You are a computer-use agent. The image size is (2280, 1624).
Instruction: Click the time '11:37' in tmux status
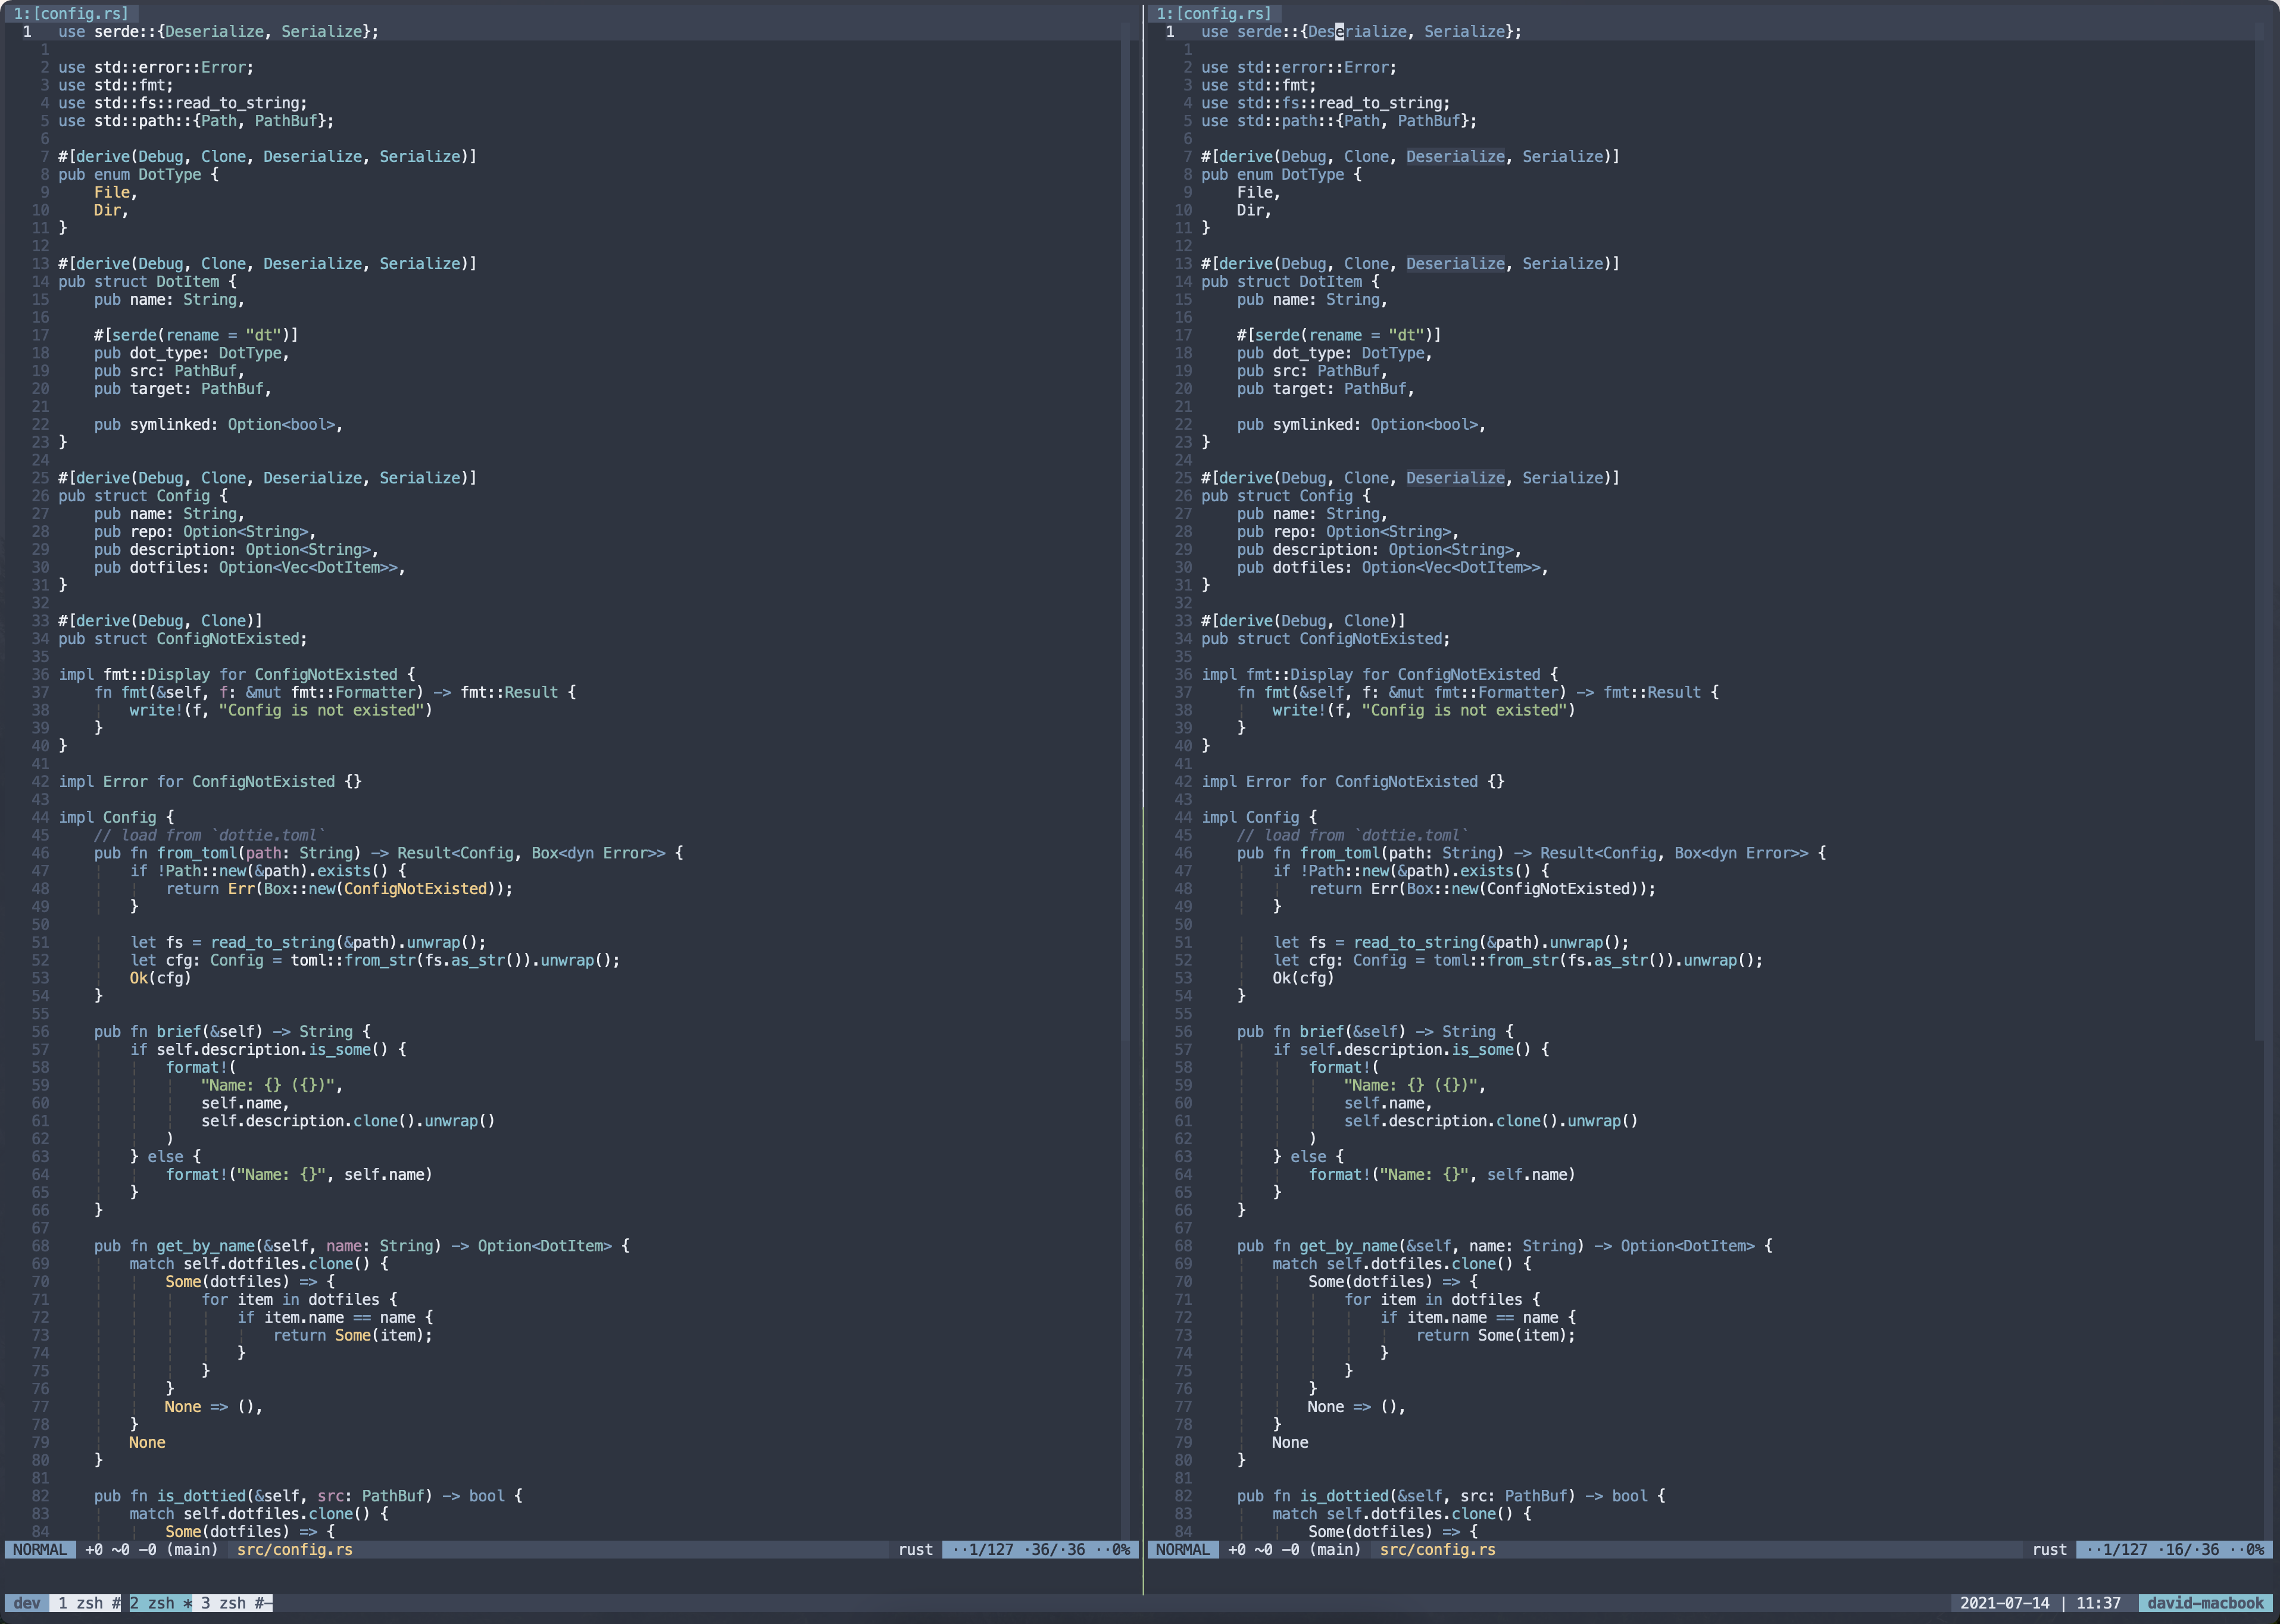pyautogui.click(x=2098, y=1603)
